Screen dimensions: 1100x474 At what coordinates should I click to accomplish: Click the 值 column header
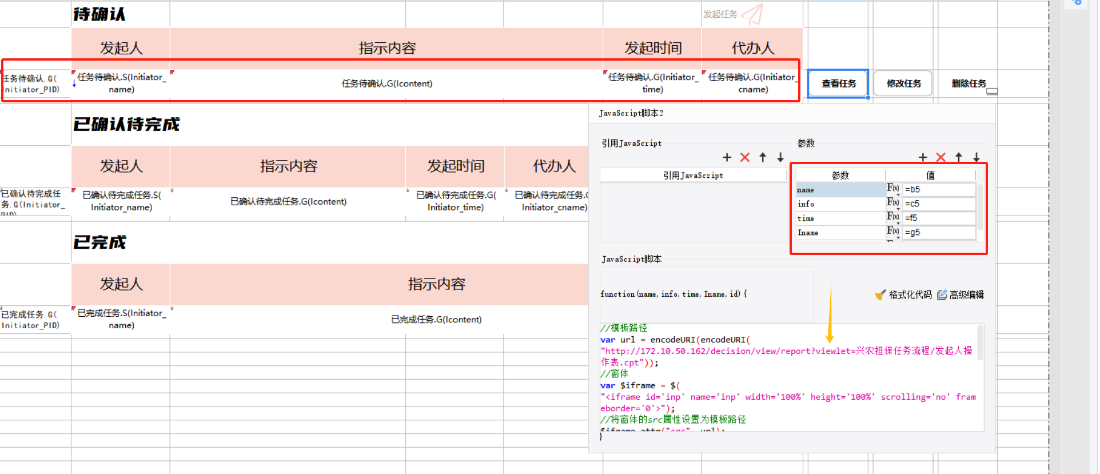931,175
